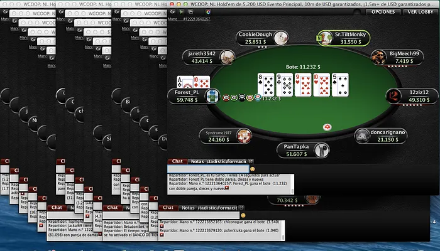Click the '11.232 $' amount beside the chips
Image resolution: width=440 pixels, height=251 pixels.
[x=272, y=99]
